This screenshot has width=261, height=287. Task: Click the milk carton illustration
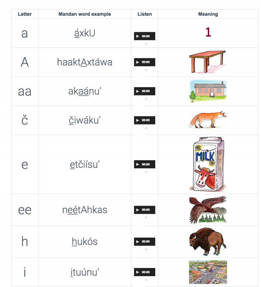[x=208, y=164]
